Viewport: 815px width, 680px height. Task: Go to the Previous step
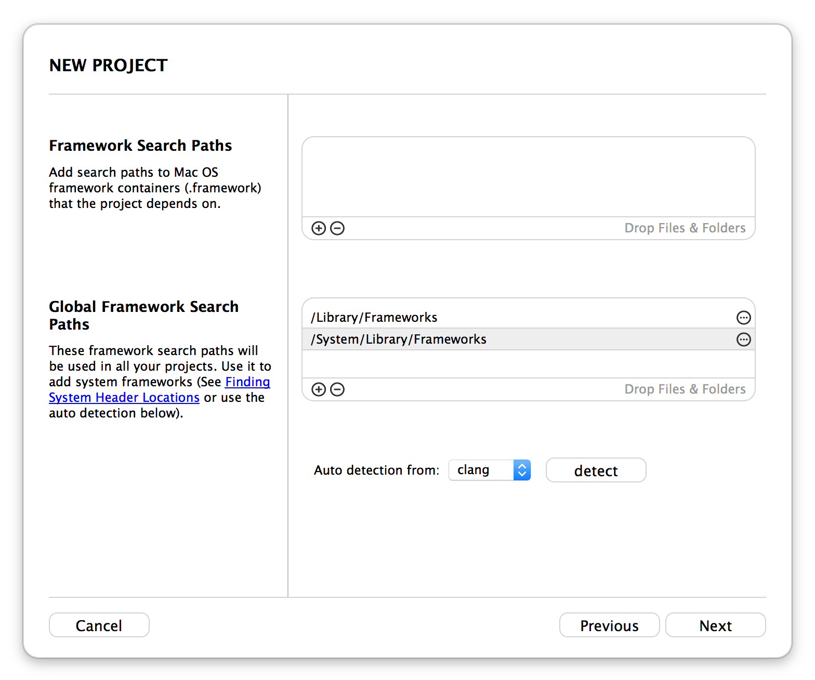[609, 625]
